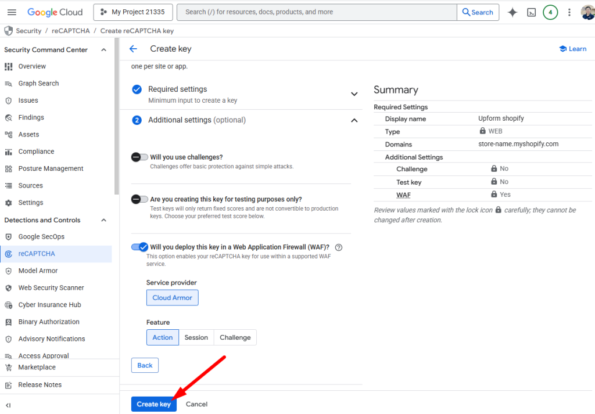
Task: Click the 'Required settings' step heading
Action: pos(178,89)
